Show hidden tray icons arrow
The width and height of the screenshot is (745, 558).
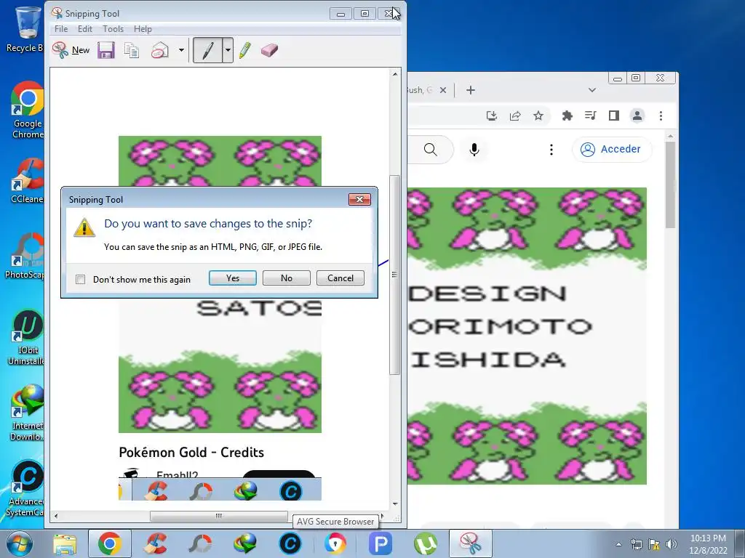[618, 544]
